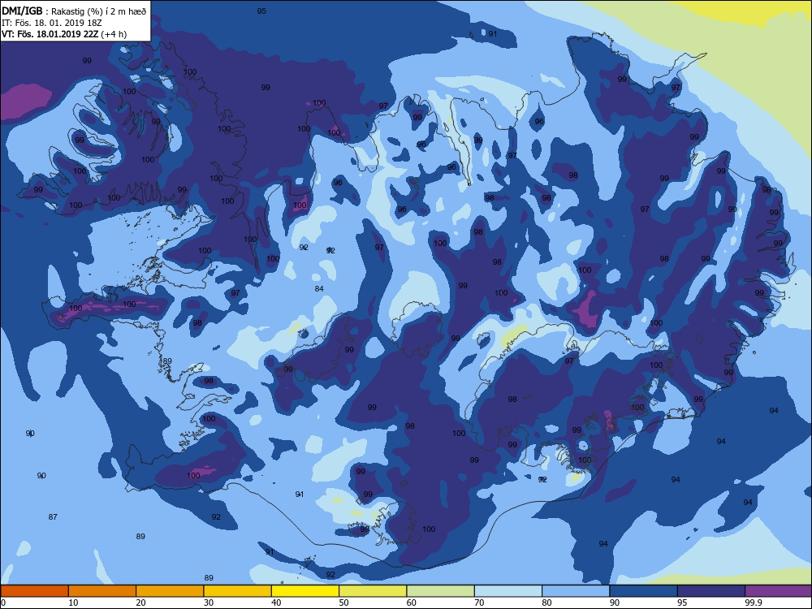Click the 70–80 pale blue legend swatch
The height and width of the screenshot is (609, 812).
pyautogui.click(x=508, y=591)
